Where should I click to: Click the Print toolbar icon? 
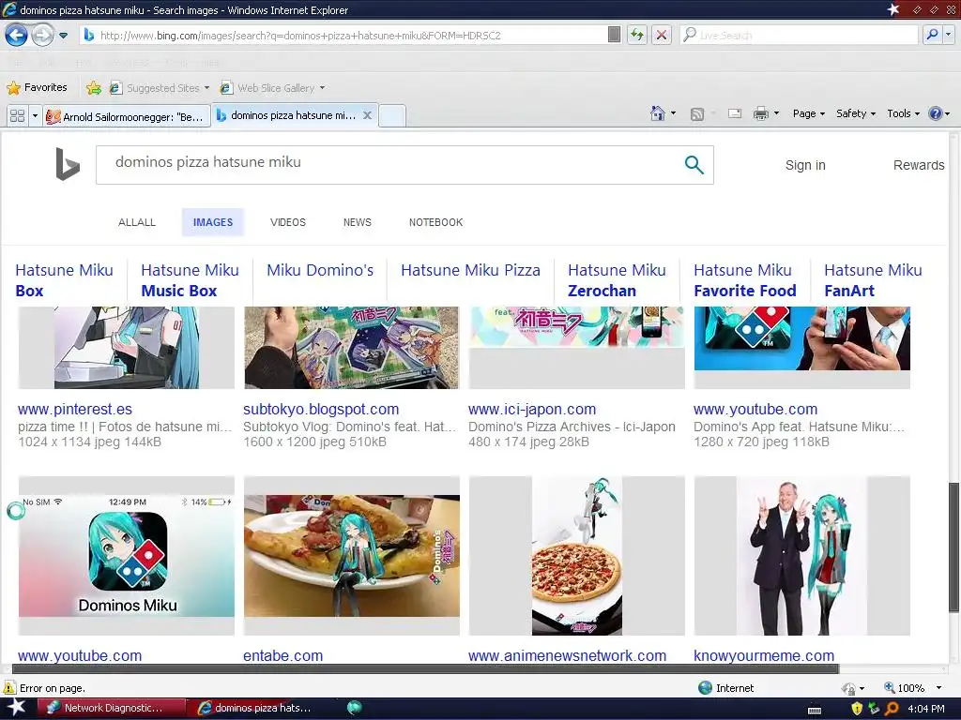[x=760, y=113]
